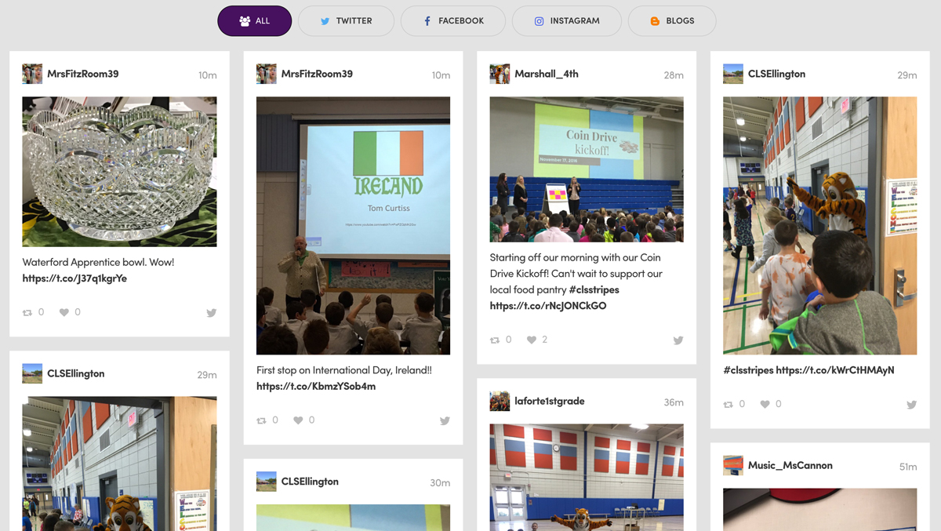
Task: Switch to the TWITTER feed tab
Action: pos(346,21)
